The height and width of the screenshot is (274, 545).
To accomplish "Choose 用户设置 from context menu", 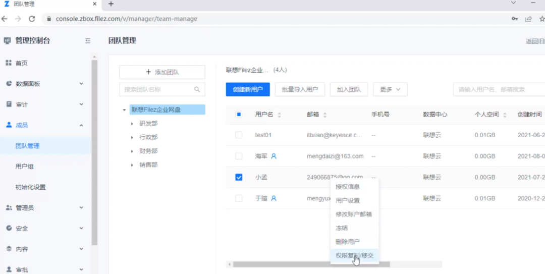I will (x=354, y=201).
